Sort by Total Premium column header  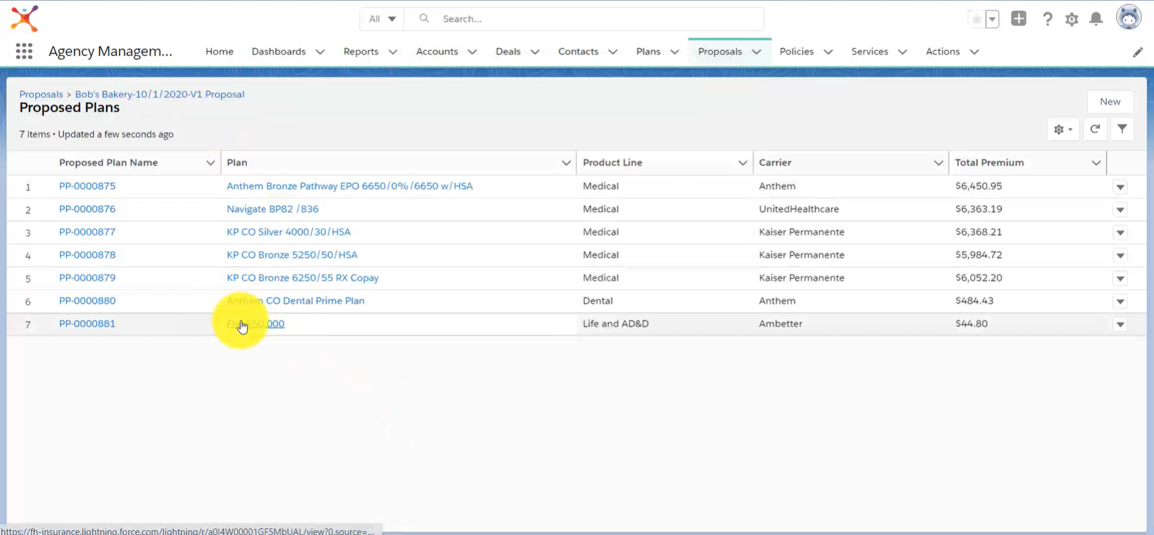point(989,163)
